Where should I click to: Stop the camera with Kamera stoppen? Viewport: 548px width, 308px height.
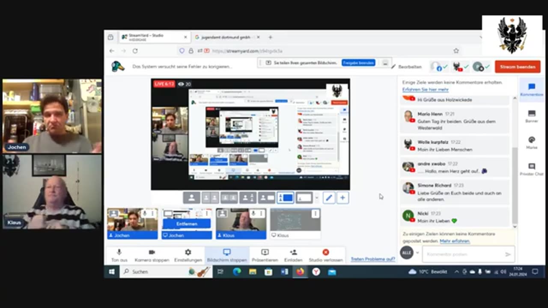(152, 255)
